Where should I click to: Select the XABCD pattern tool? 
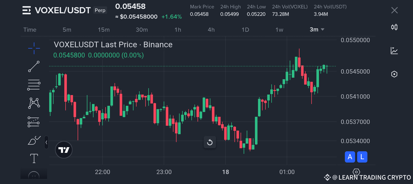click(34, 103)
